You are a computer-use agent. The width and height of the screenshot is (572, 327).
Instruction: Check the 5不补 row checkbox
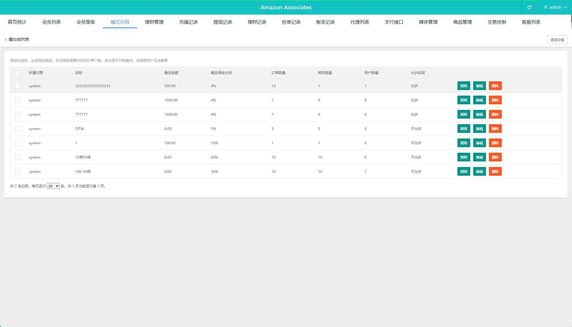pos(17,129)
